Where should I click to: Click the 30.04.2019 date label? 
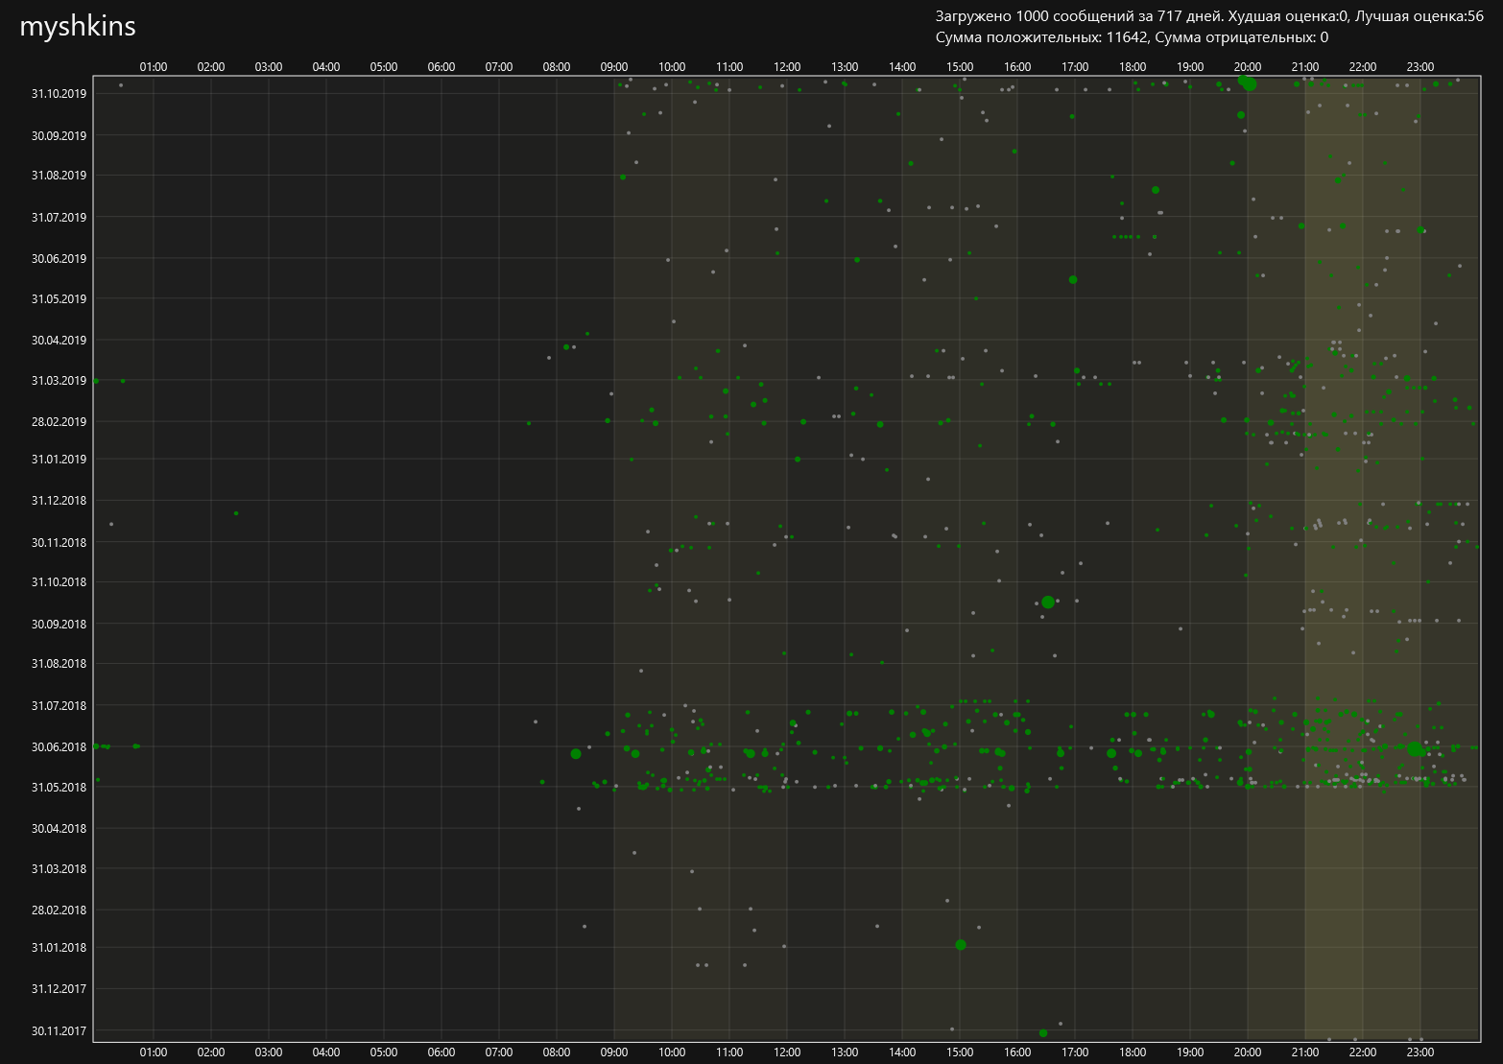(x=59, y=340)
